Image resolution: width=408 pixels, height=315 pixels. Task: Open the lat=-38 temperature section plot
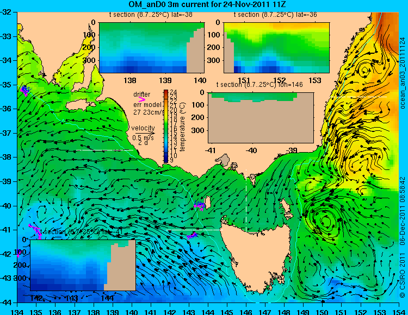click(152, 48)
